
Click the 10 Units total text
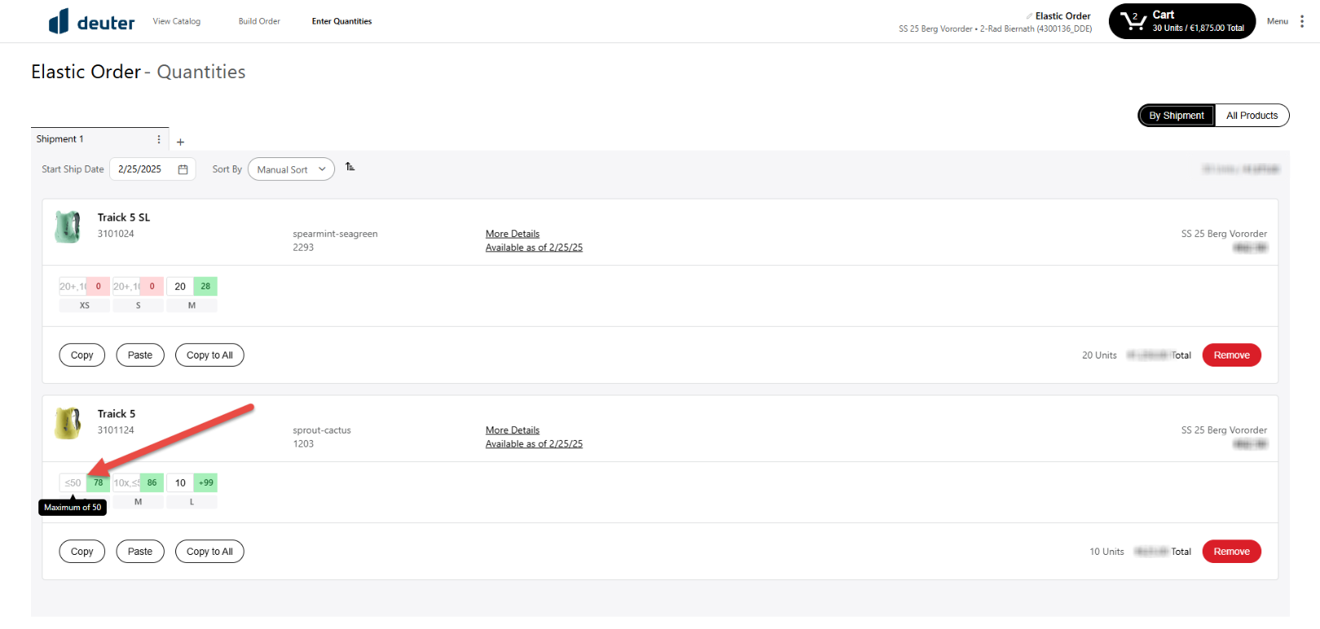(1106, 552)
